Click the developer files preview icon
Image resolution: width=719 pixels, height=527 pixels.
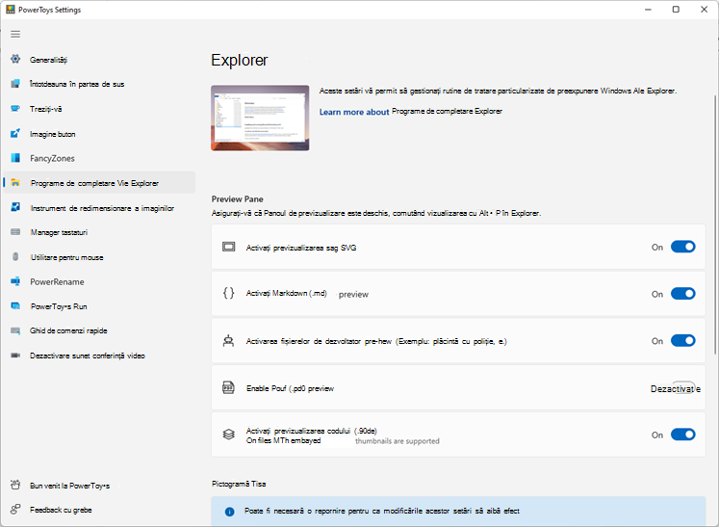pyautogui.click(x=229, y=341)
